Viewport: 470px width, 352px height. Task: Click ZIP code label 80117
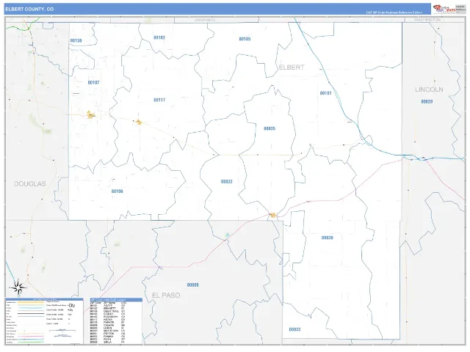click(x=159, y=100)
